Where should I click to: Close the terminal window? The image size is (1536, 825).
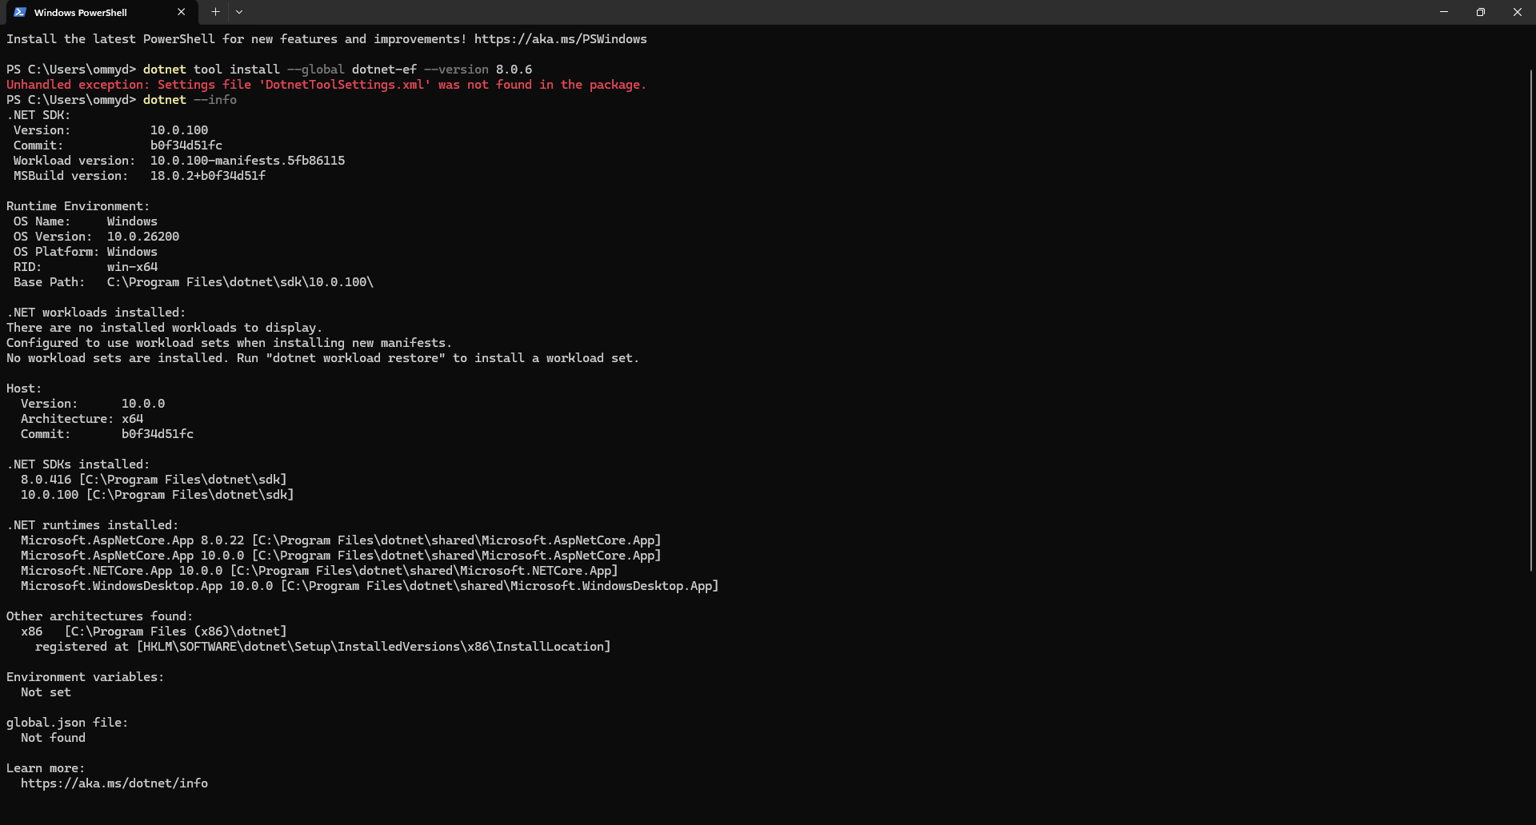pos(1518,12)
